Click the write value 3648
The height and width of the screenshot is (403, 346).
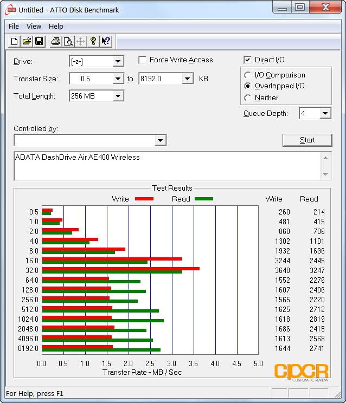click(x=283, y=270)
